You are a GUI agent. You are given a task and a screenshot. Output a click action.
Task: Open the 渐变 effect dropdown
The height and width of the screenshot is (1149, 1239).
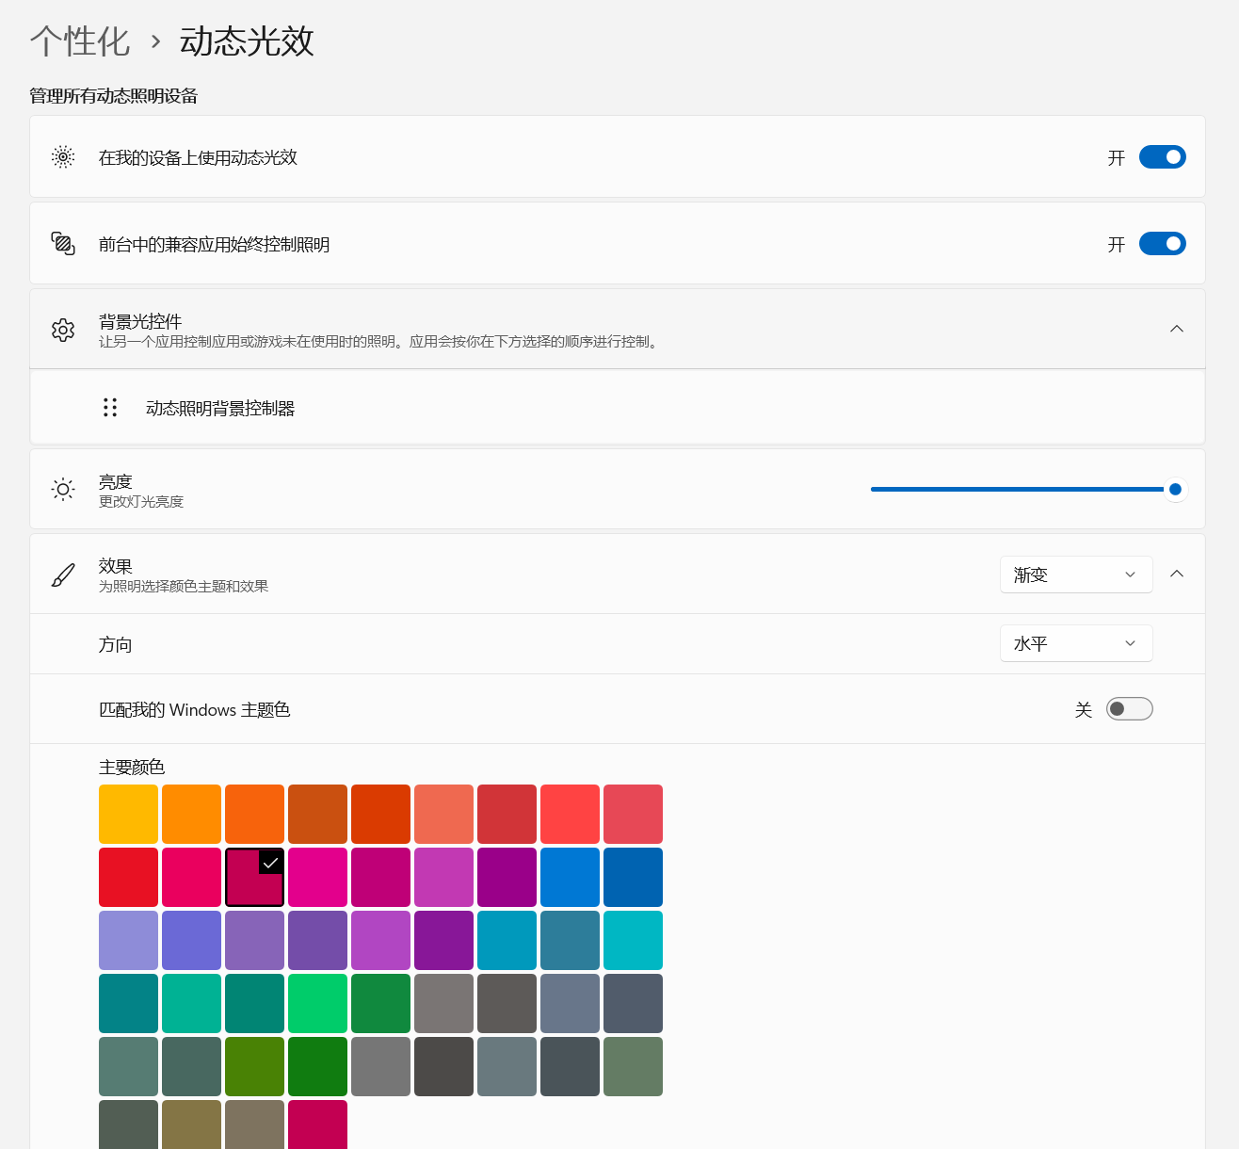tap(1076, 574)
